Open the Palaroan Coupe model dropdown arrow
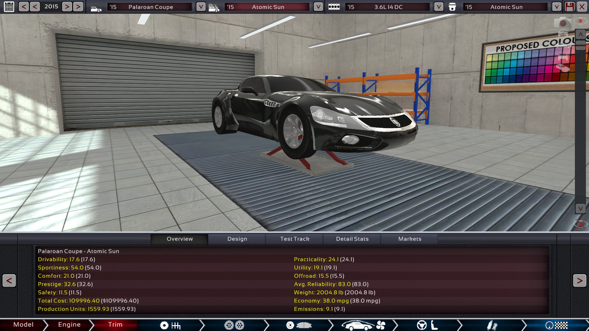Viewport: 589px width, 331px height. coord(201,7)
